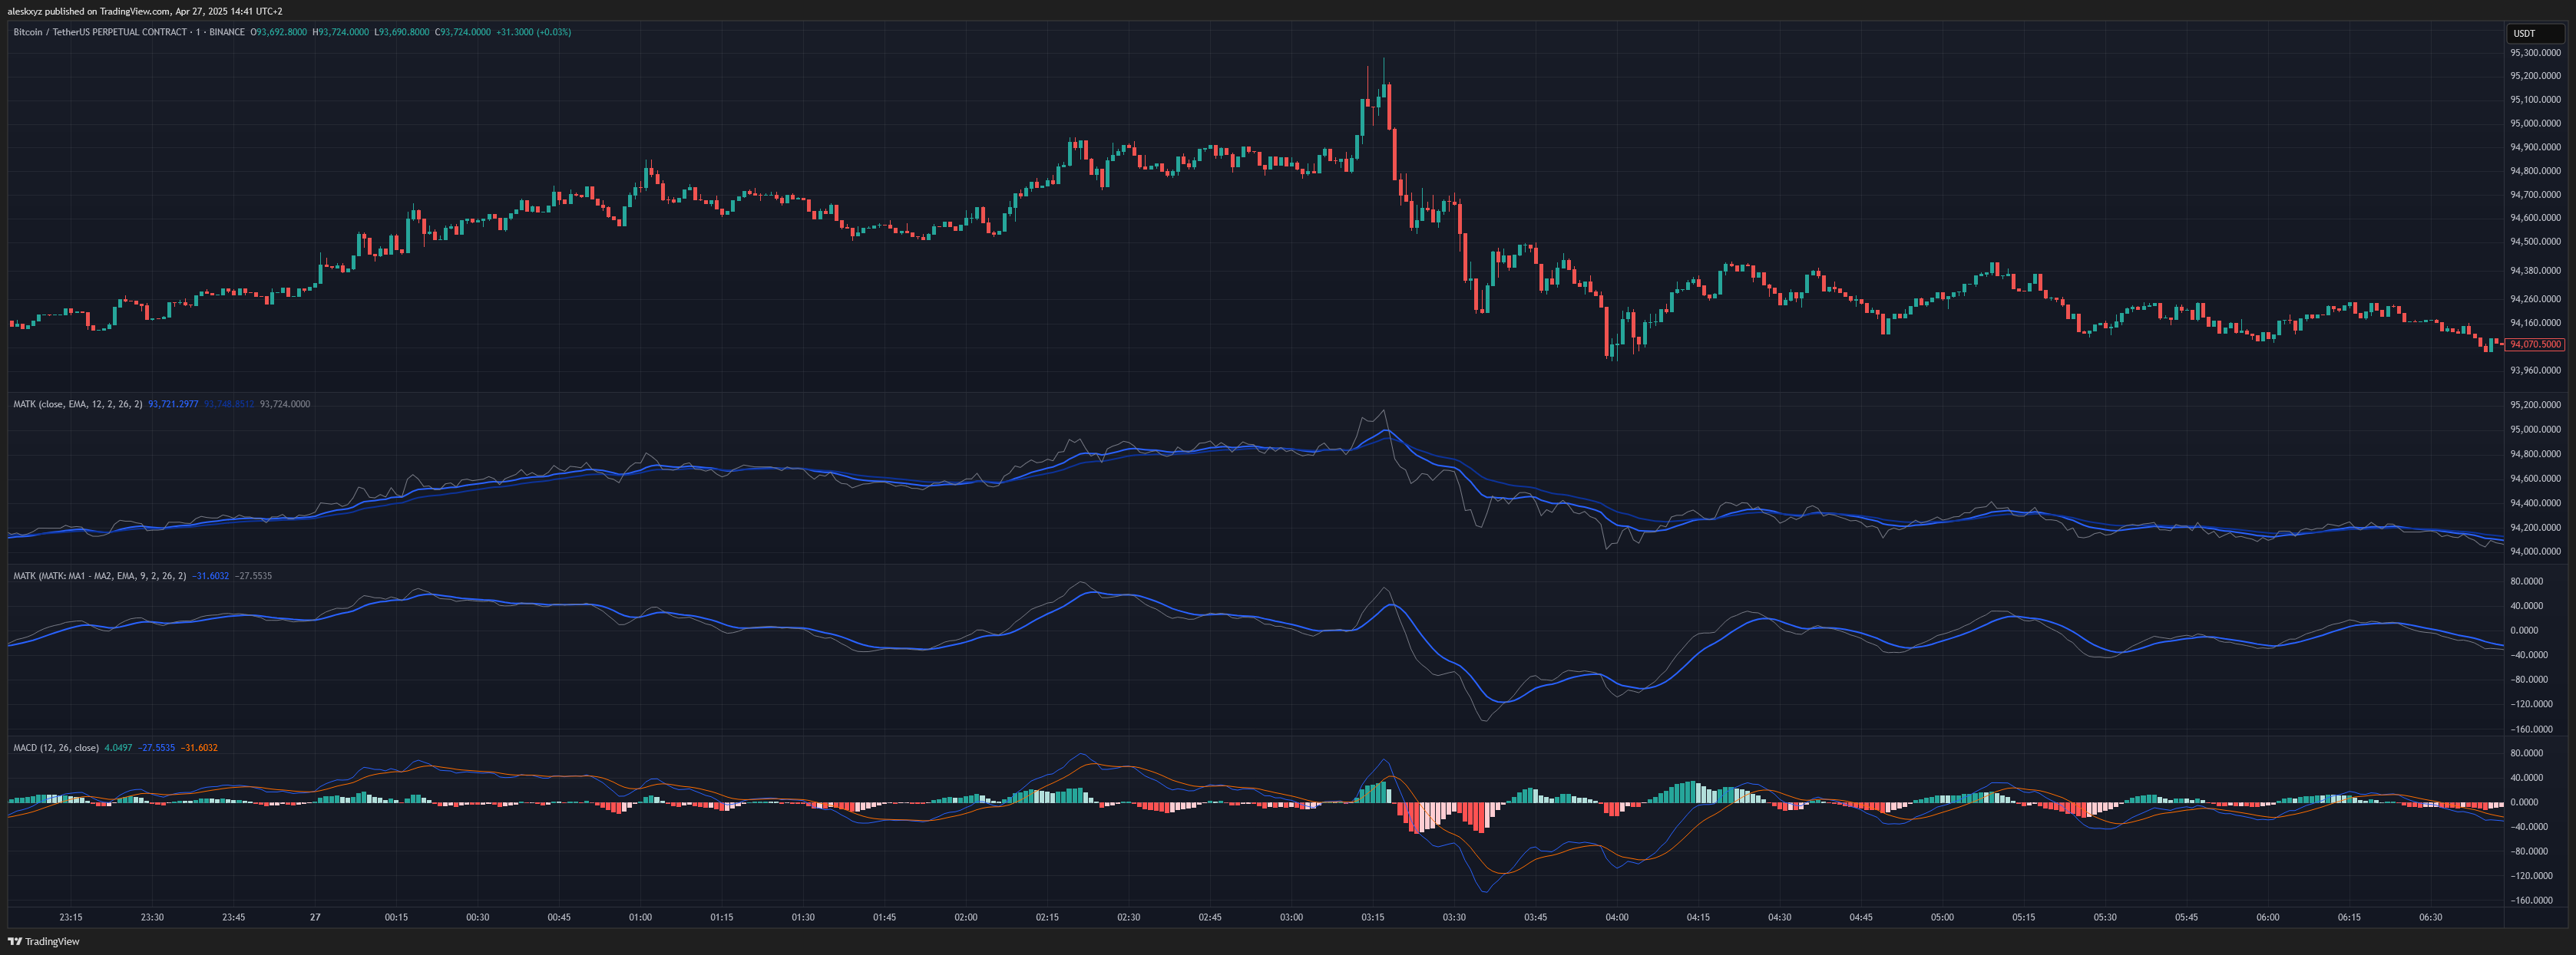Click the red 94,070.5000 current price label
The height and width of the screenshot is (955, 2576).
tap(2535, 344)
